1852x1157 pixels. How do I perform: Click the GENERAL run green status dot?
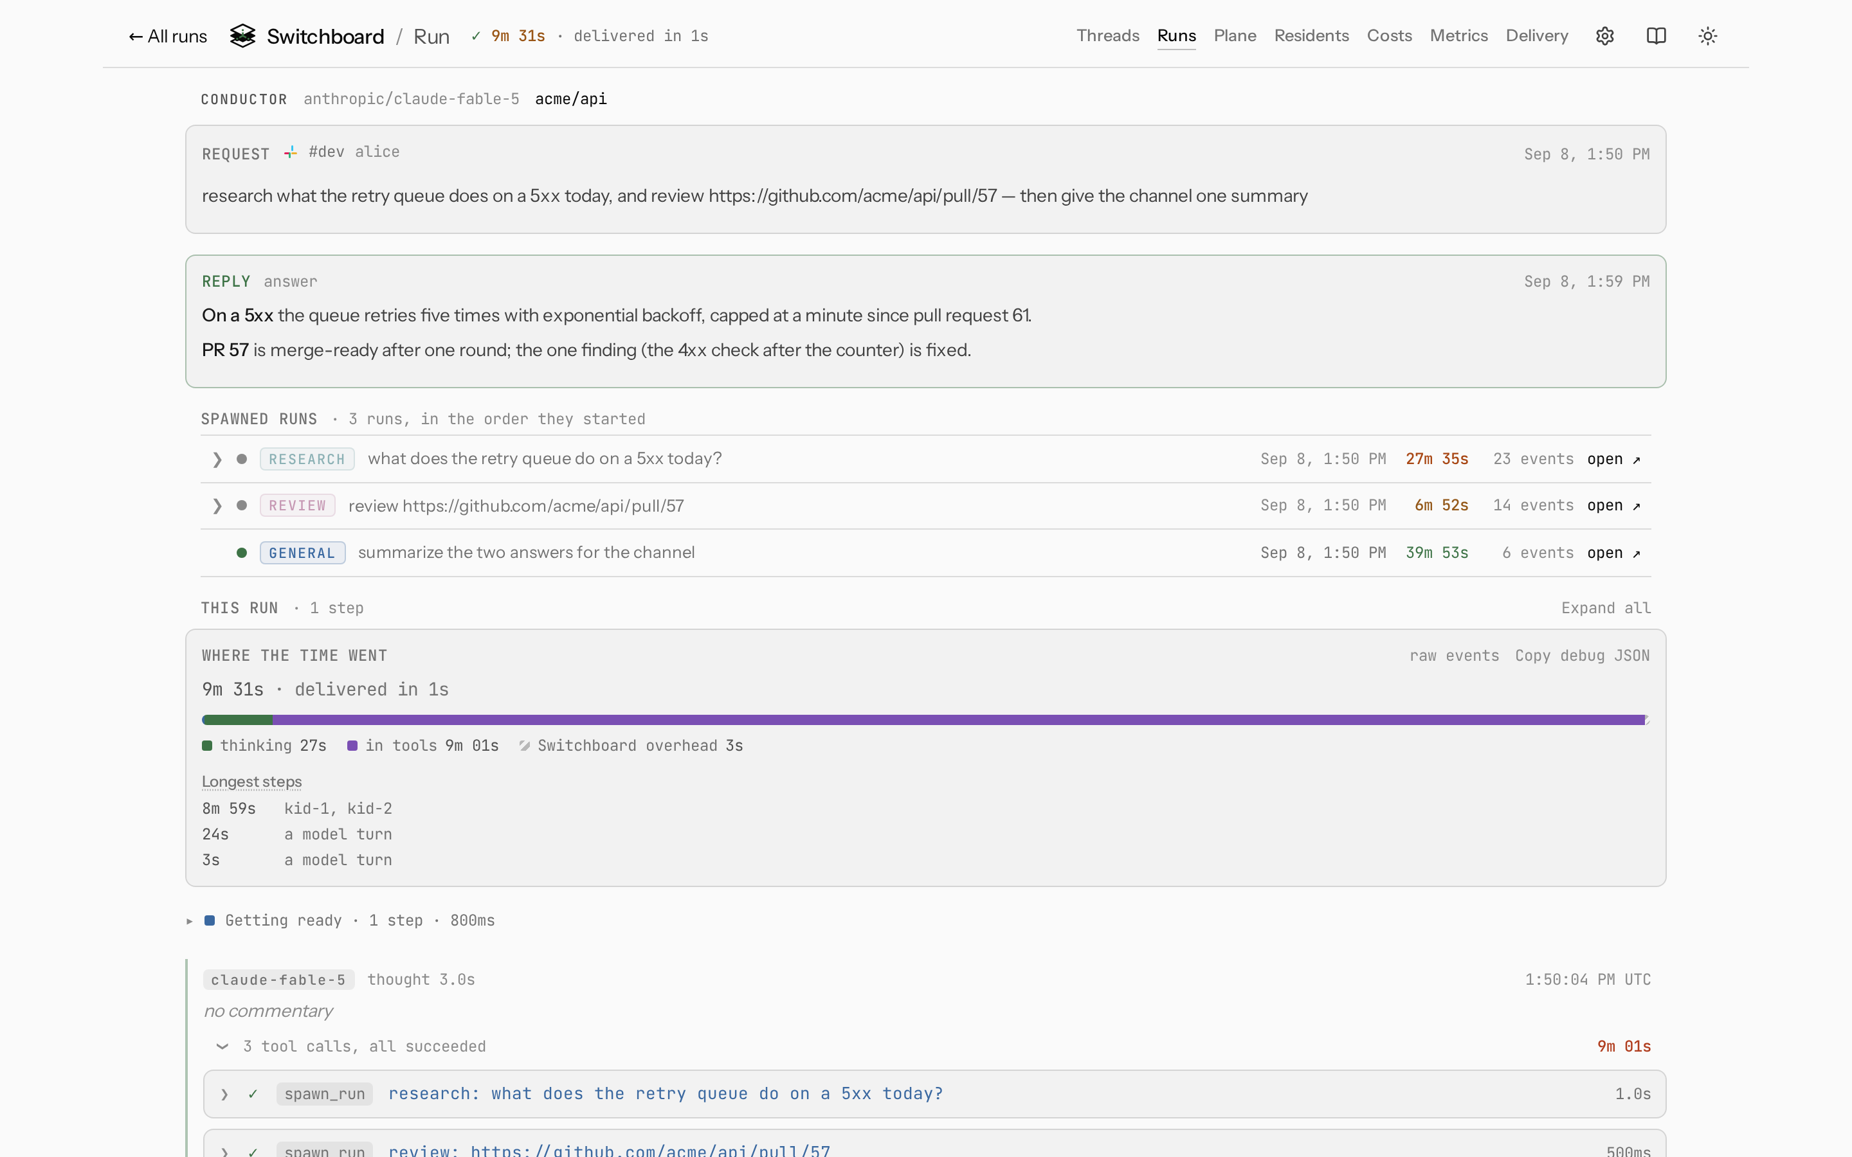pyautogui.click(x=242, y=553)
